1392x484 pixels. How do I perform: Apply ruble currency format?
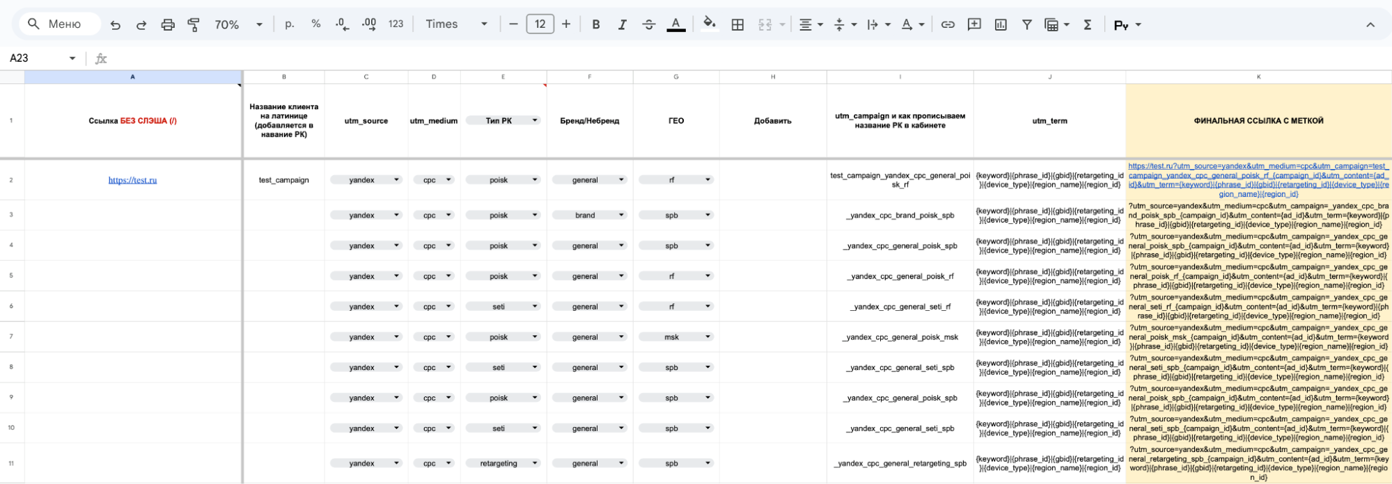click(290, 24)
